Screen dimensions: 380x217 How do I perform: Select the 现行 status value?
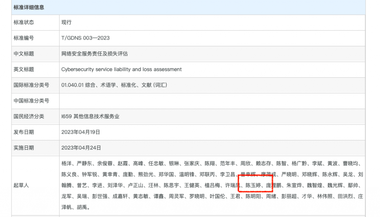66,22
